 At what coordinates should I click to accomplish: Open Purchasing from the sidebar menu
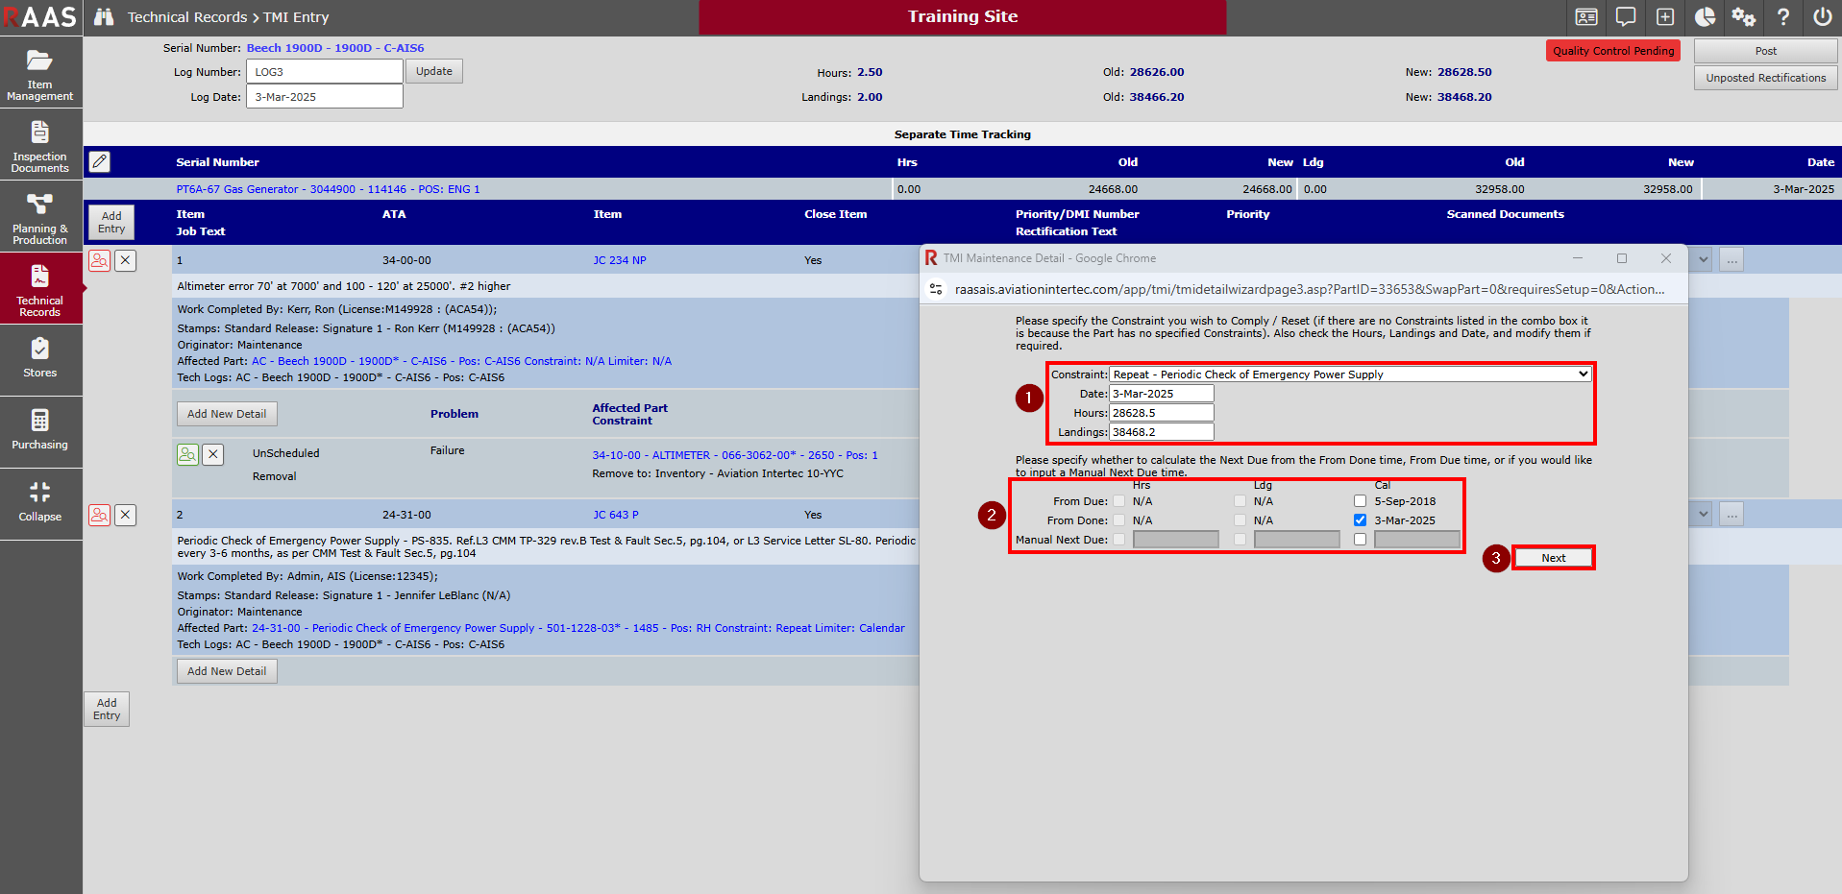click(40, 429)
